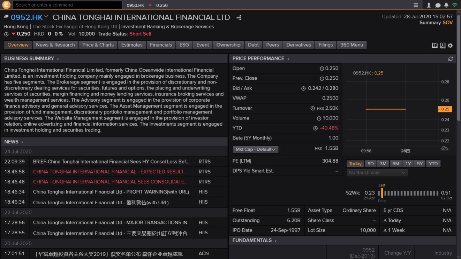Open the PROFIT WARNING(with URL) headline

pos(111,192)
